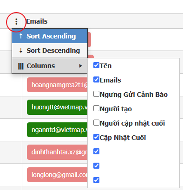This screenshot has height=190, width=183.
Task: Select Sort Ascending menu item
Action: pos(50,36)
